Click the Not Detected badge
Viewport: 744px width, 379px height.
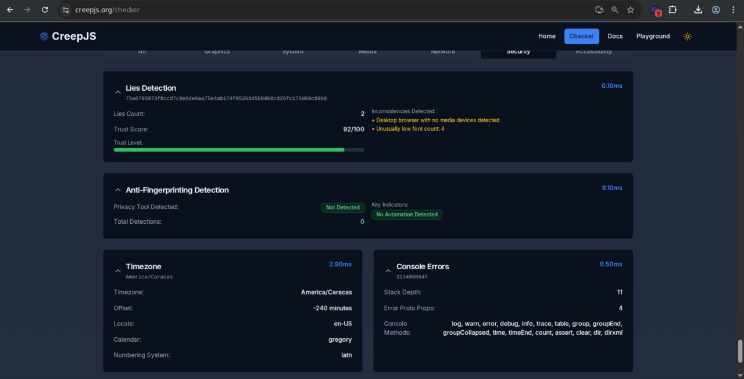(343, 208)
